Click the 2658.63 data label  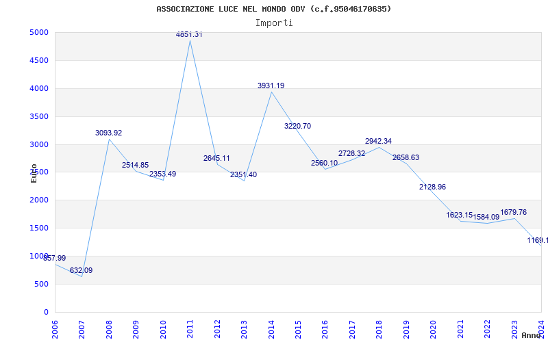tap(406, 158)
